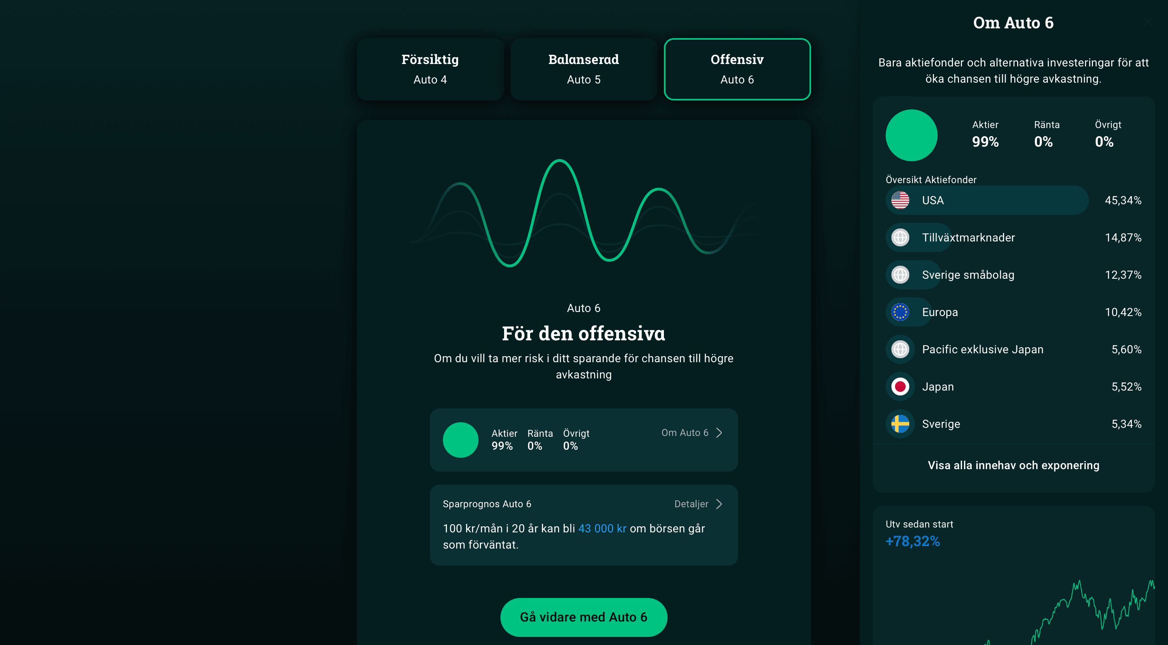Click the Japan flag icon
This screenshot has width=1168, height=645.
pyautogui.click(x=900, y=387)
